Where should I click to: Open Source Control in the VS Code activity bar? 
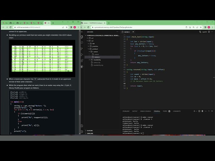pyautogui.click(x=82, y=49)
